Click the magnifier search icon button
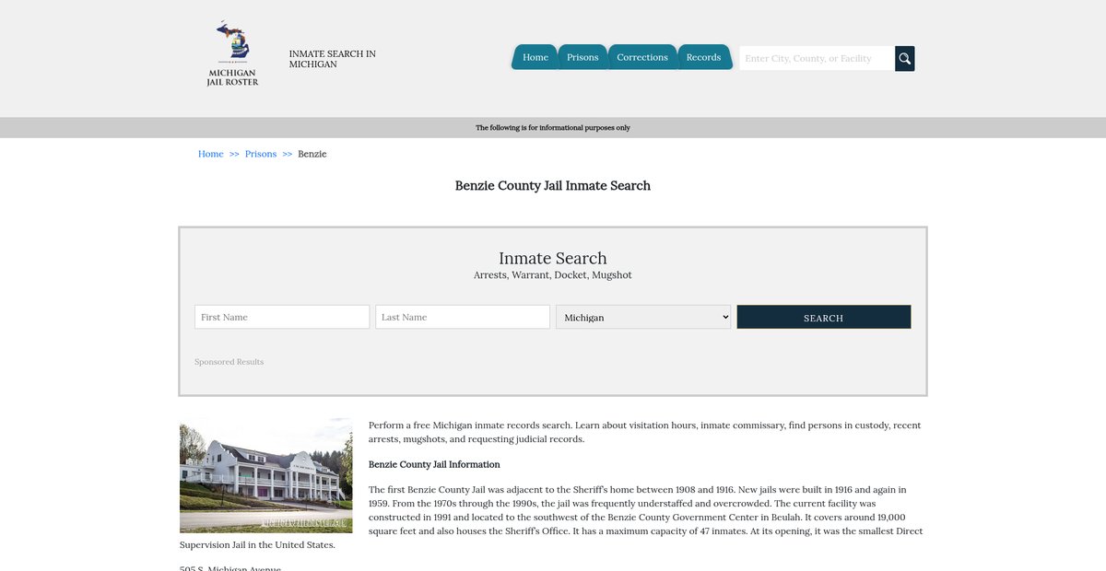 point(905,58)
